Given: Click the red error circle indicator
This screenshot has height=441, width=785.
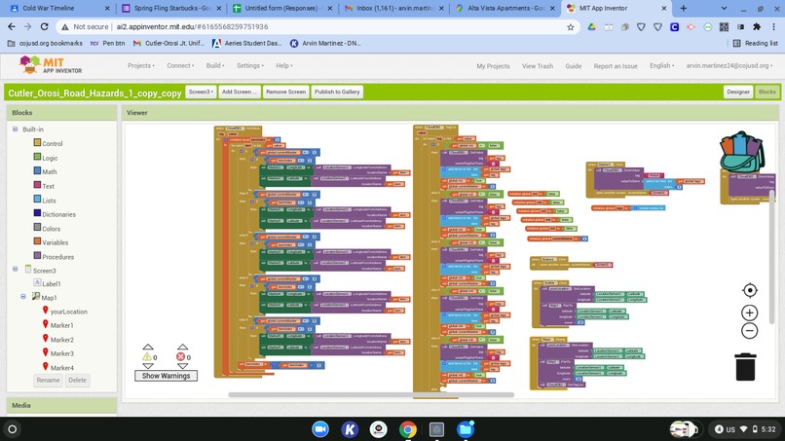Looking at the screenshot, I should point(181,357).
